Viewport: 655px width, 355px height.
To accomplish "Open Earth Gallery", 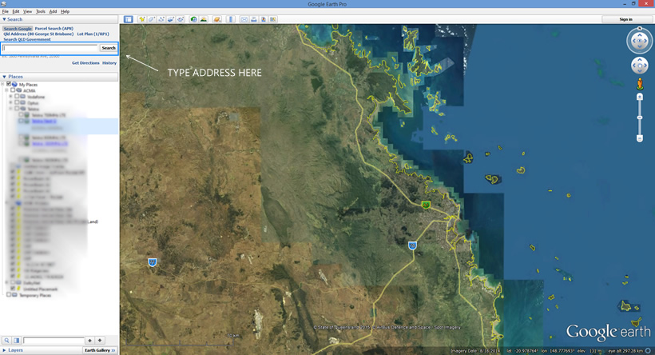I will tap(100, 350).
